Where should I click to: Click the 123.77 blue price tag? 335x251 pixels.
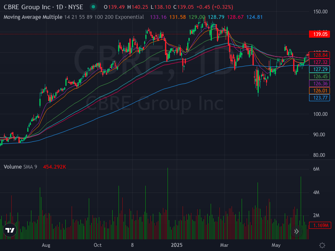pos(320,98)
